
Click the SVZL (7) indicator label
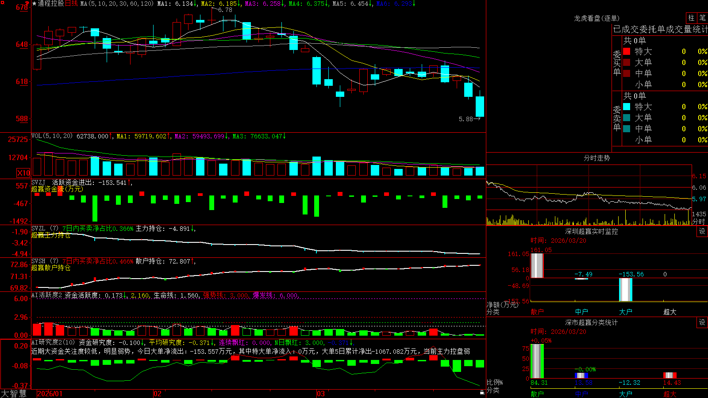pos(45,229)
